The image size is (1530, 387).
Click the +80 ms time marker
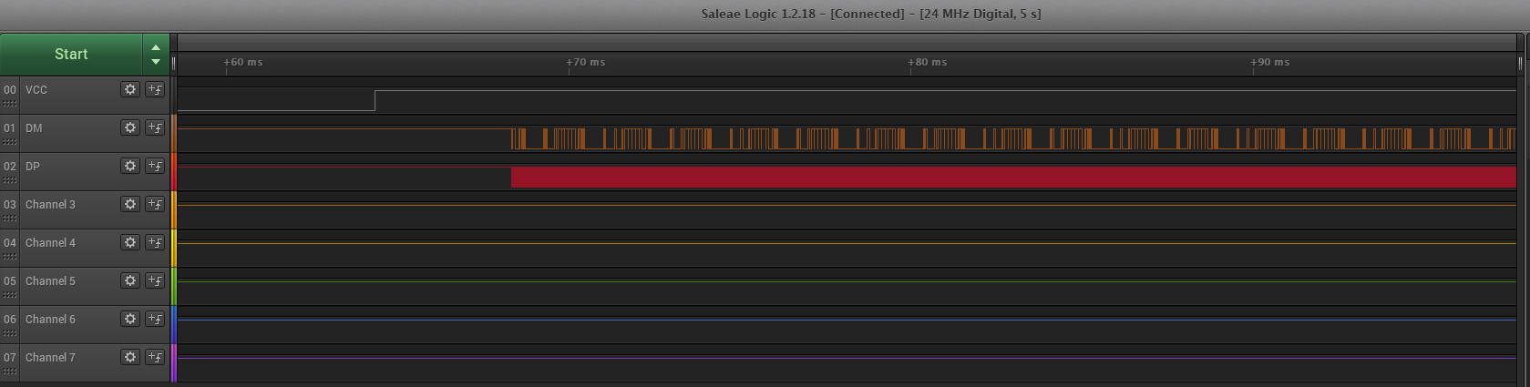[x=927, y=62]
